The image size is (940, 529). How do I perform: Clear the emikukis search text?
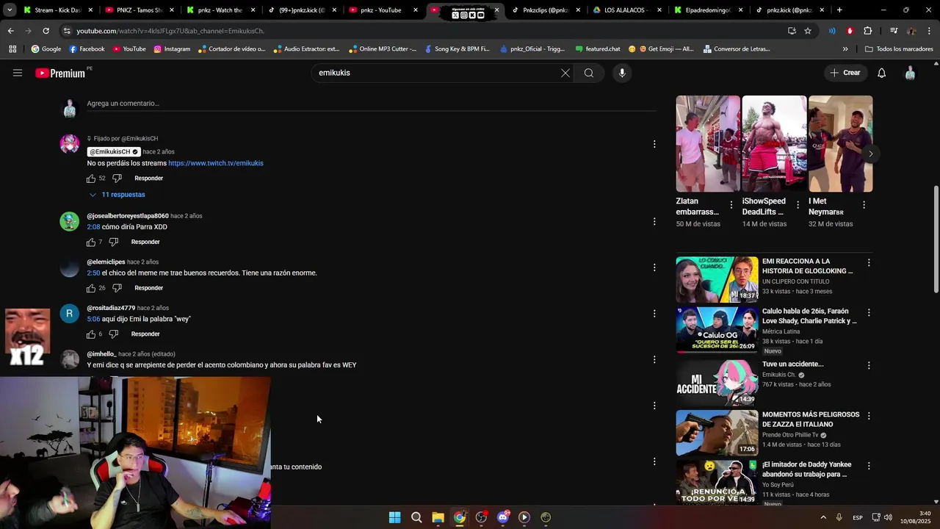(565, 73)
